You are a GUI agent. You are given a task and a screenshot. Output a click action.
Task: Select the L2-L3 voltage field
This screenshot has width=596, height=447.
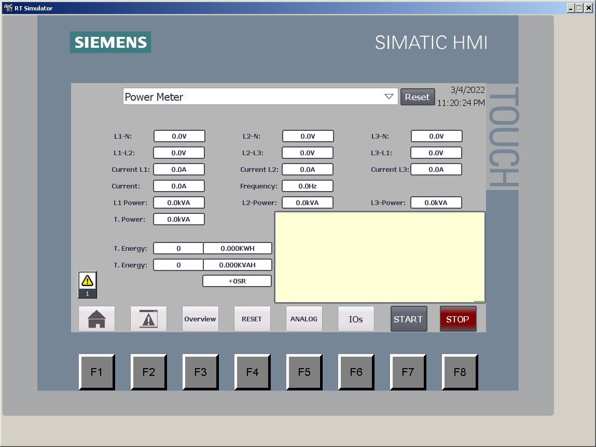point(308,153)
